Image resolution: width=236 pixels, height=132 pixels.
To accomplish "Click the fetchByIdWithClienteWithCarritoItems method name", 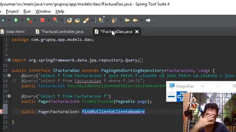I will pyautogui.click(x=117, y=86).
